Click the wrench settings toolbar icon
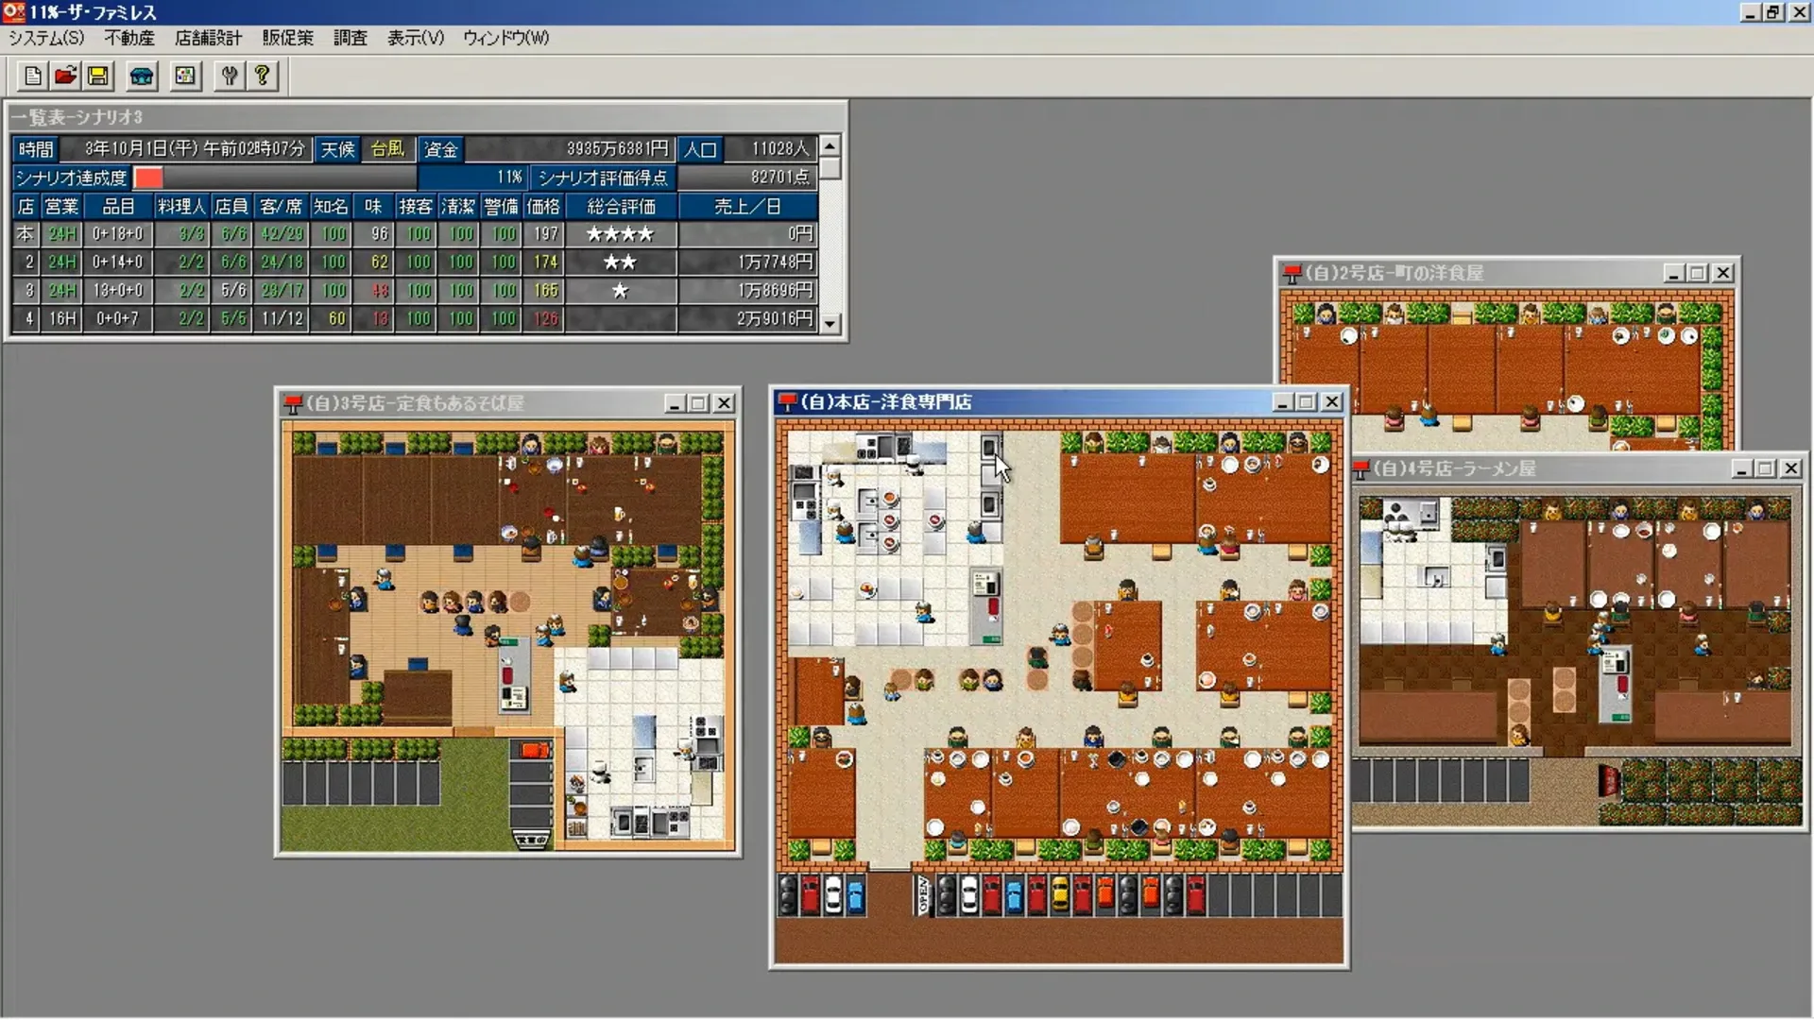 pos(229,76)
